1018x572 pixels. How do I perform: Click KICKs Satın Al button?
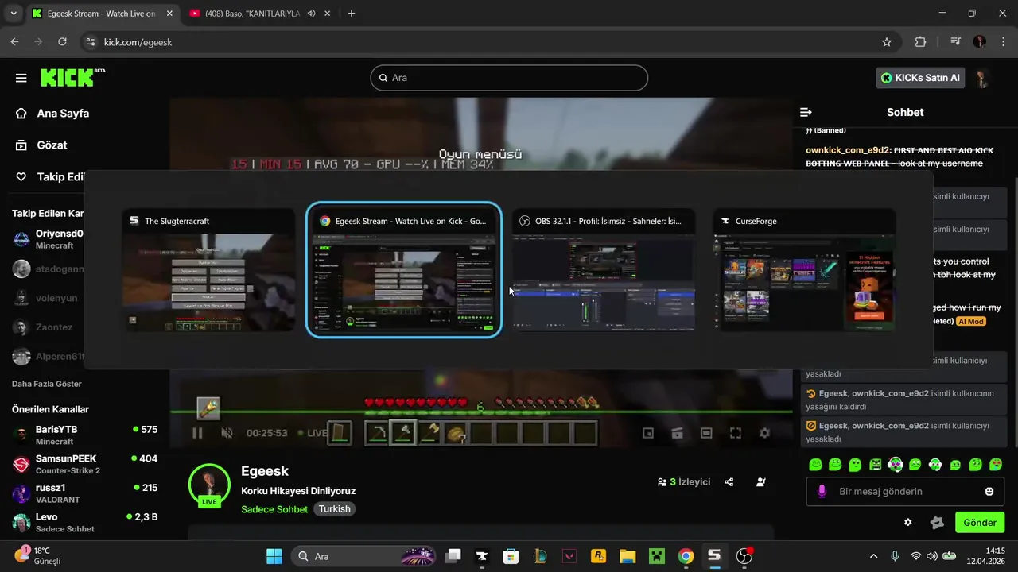(921, 78)
